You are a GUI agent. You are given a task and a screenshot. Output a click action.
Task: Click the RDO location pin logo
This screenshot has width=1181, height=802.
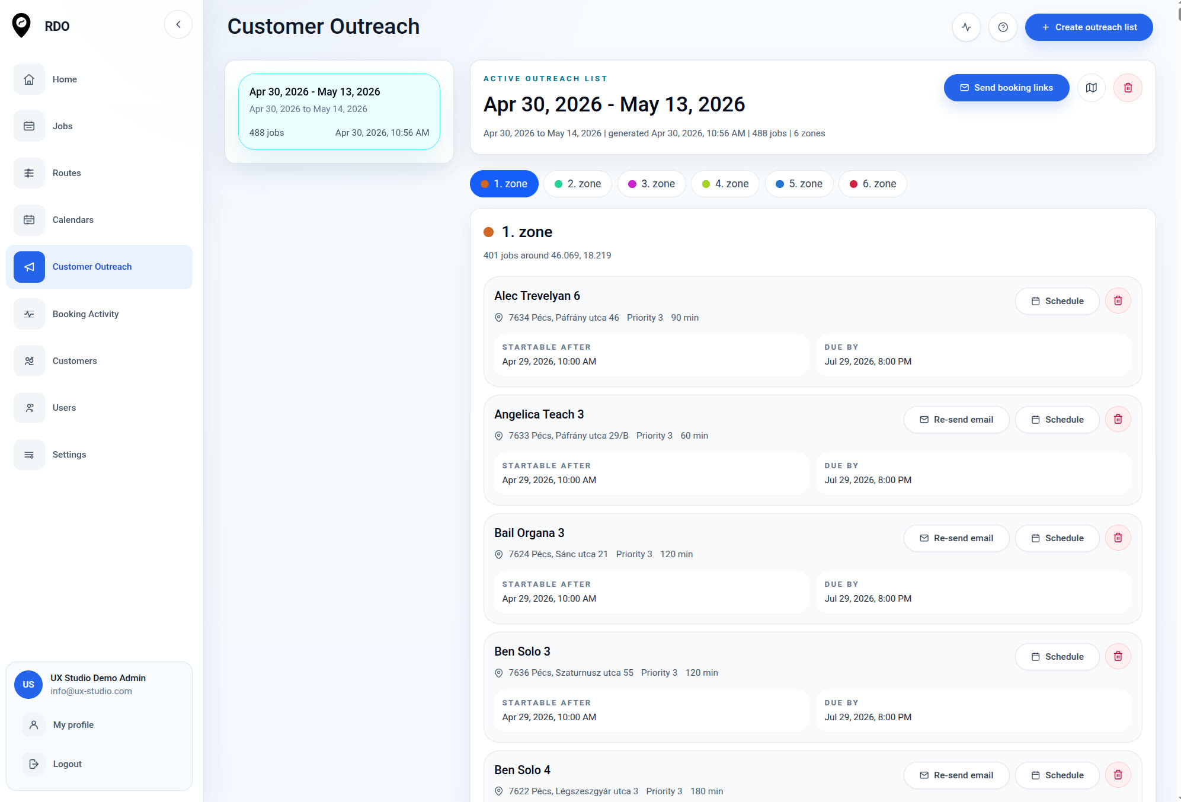pyautogui.click(x=22, y=25)
